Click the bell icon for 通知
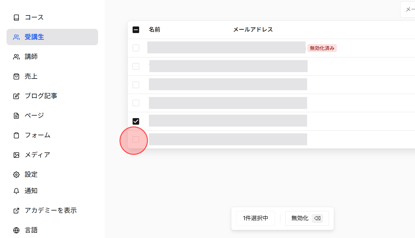 [x=16, y=191]
